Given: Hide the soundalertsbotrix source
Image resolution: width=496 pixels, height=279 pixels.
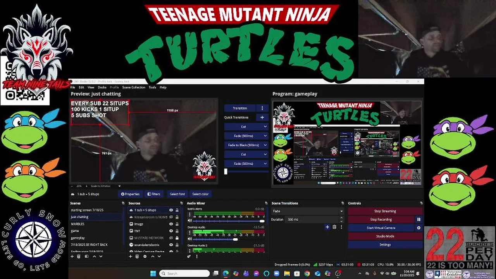Looking at the screenshot, I should click(x=171, y=245).
